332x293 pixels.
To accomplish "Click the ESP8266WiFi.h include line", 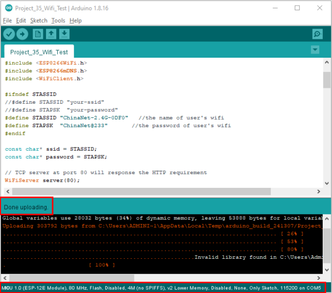I will [46, 63].
